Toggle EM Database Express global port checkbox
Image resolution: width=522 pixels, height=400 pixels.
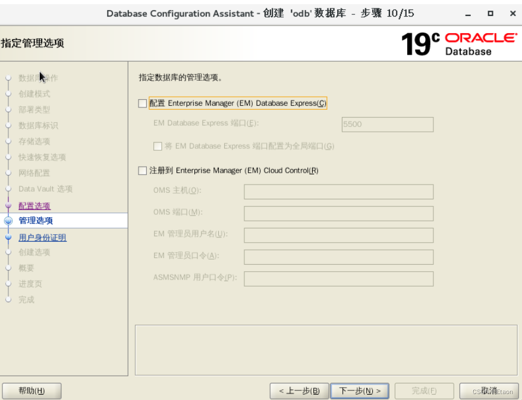(158, 146)
